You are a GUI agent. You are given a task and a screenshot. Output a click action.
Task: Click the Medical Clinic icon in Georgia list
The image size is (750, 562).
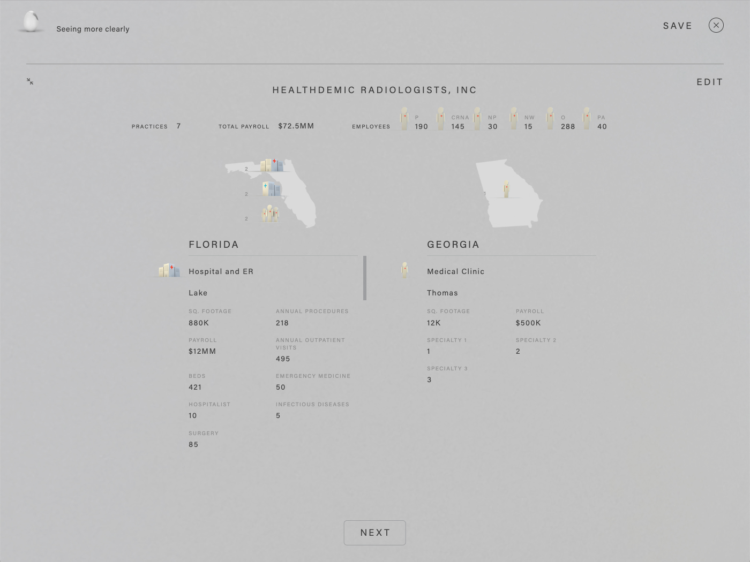[405, 270]
